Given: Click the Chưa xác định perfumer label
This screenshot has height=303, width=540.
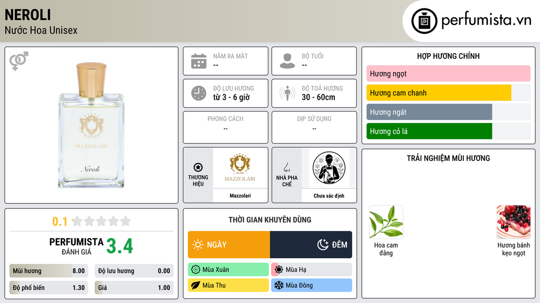Looking at the screenshot, I should pos(329,196).
